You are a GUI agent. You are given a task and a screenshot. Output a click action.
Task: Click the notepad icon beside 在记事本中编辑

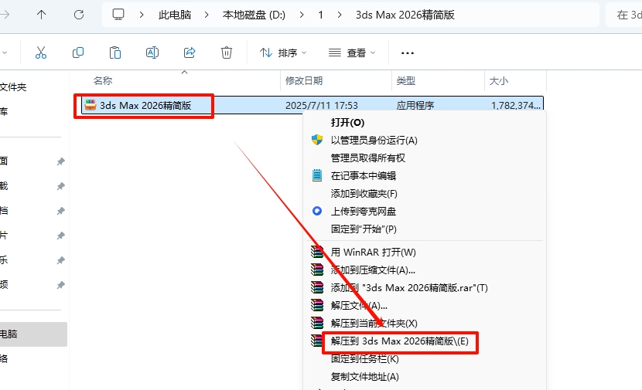317,175
